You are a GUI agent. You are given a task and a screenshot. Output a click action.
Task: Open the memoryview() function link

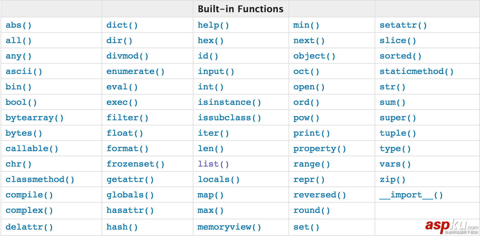[x=229, y=227]
